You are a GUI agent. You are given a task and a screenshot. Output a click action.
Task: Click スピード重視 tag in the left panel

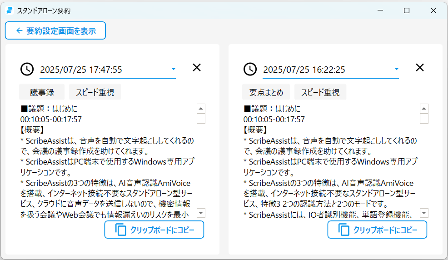95,92
